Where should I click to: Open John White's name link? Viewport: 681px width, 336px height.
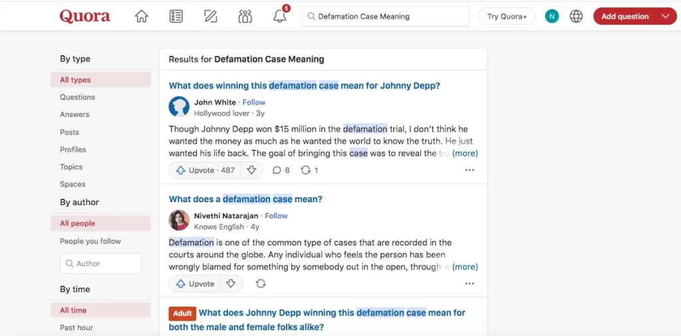click(x=215, y=102)
